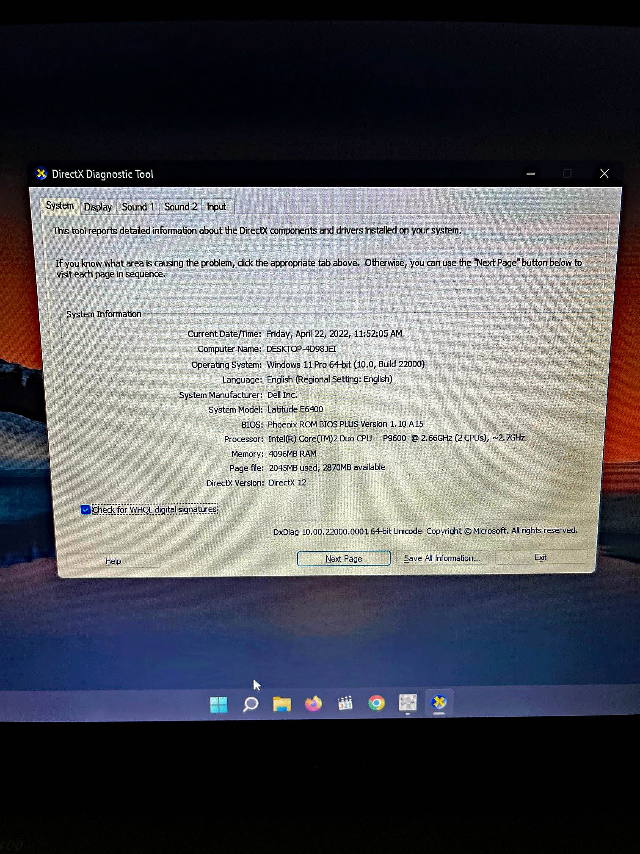The height and width of the screenshot is (854, 640).
Task: Open Firefox from the taskbar
Action: [313, 703]
